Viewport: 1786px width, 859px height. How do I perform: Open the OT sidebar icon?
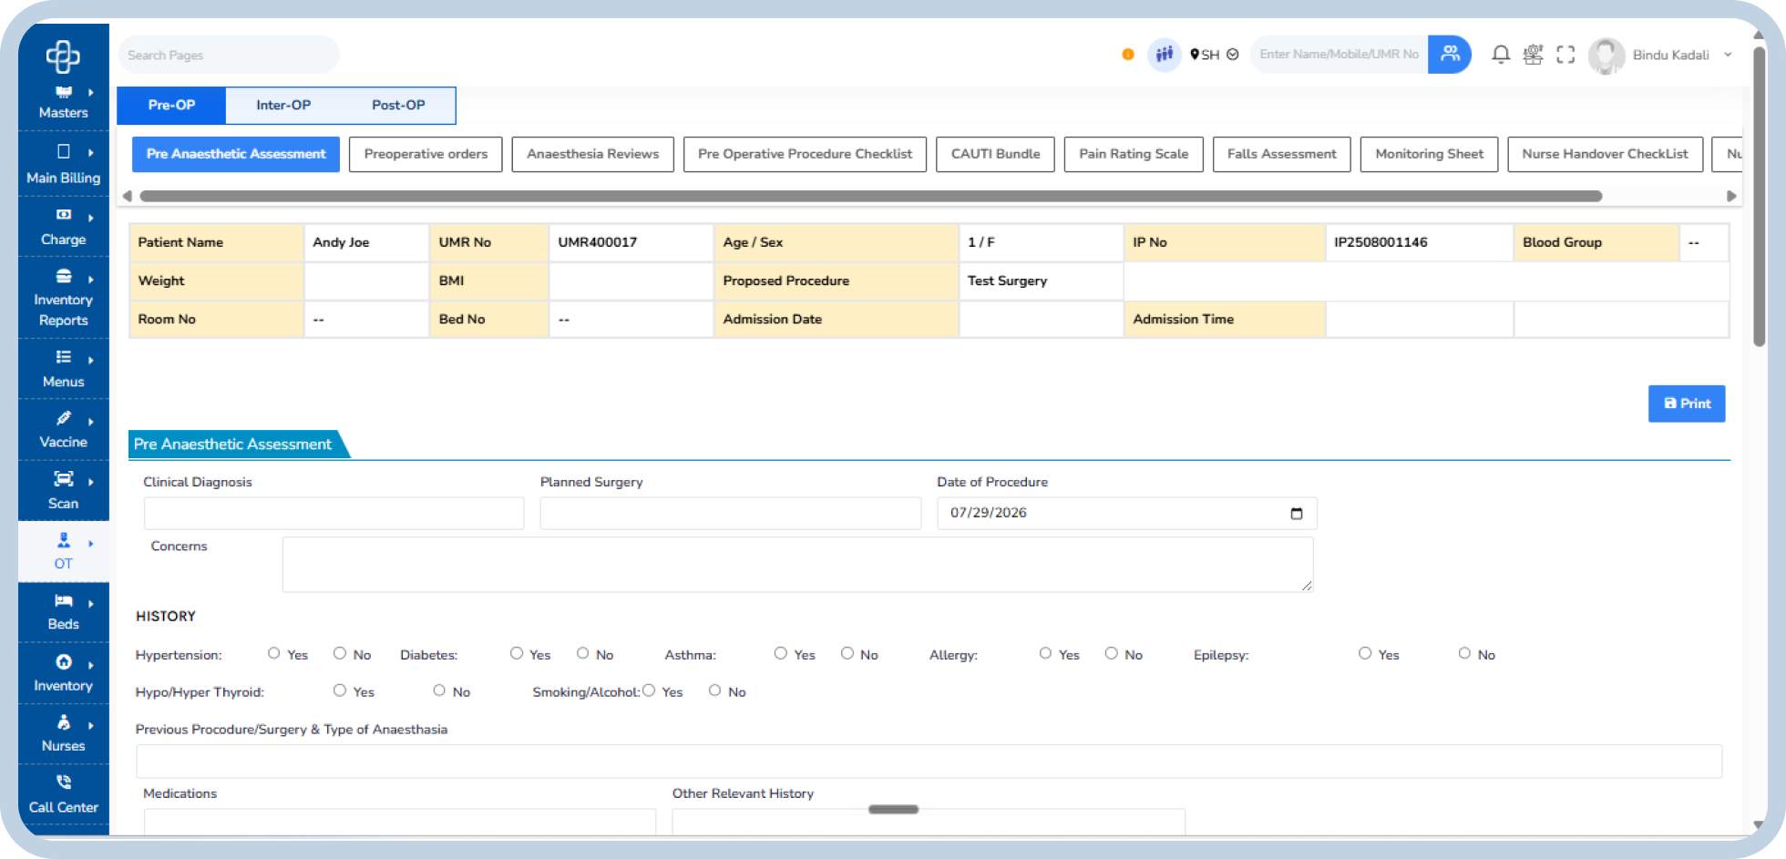[64, 540]
